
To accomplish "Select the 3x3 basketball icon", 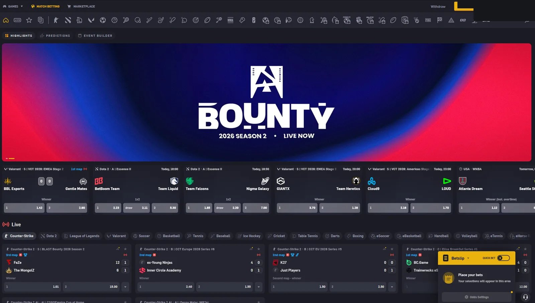I will (x=463, y=20).
